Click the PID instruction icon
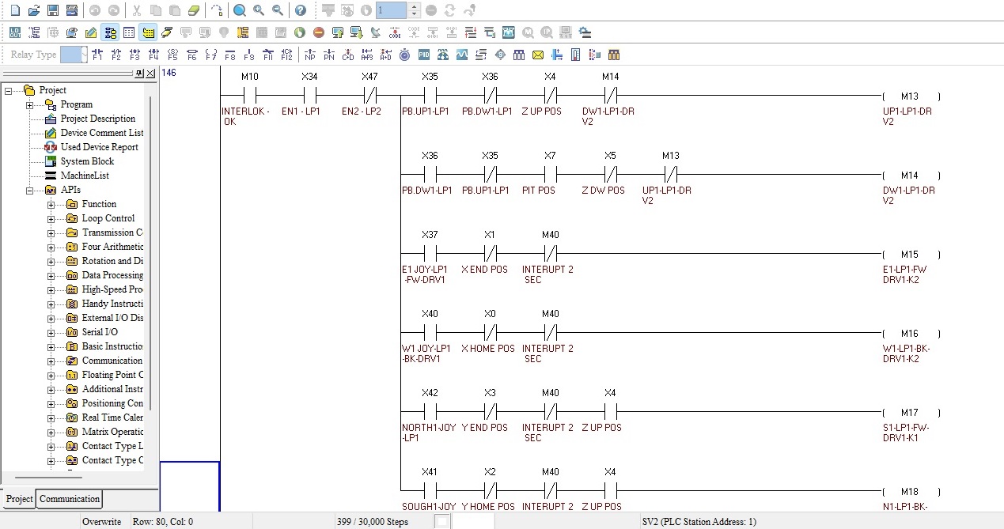This screenshot has width=1004, height=529. [423, 55]
